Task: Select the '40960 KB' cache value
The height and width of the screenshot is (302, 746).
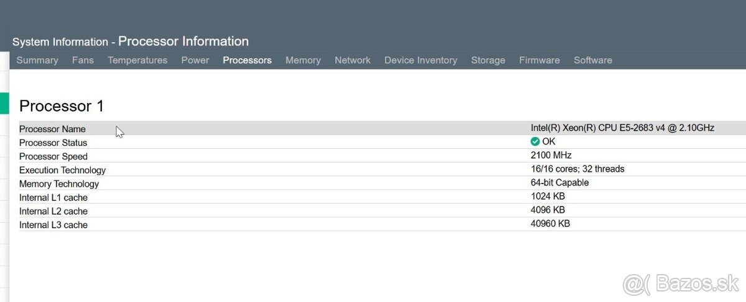Action: click(550, 223)
